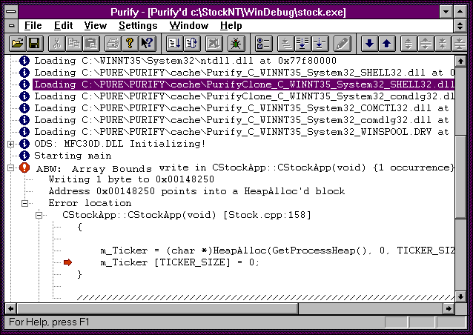
Task: Click vertical scrollbar up arrow
Action: click(x=460, y=62)
